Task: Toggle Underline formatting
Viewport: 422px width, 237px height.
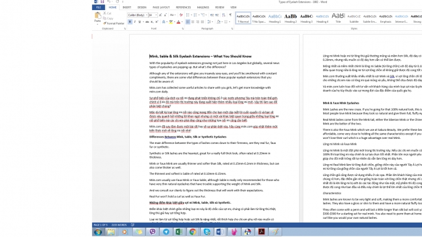Action: click(139, 22)
